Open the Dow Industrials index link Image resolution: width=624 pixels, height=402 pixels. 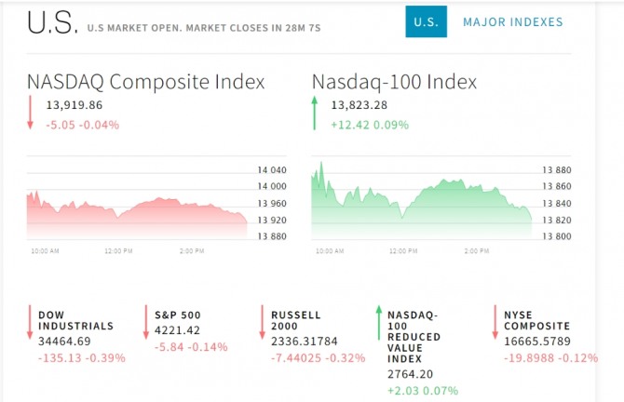click(75, 320)
